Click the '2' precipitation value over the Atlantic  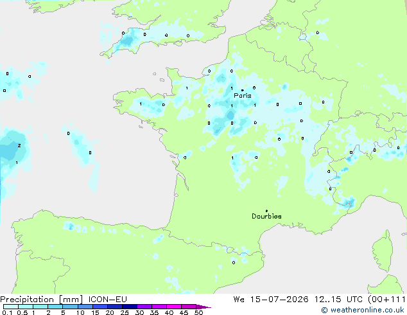[x=19, y=145]
